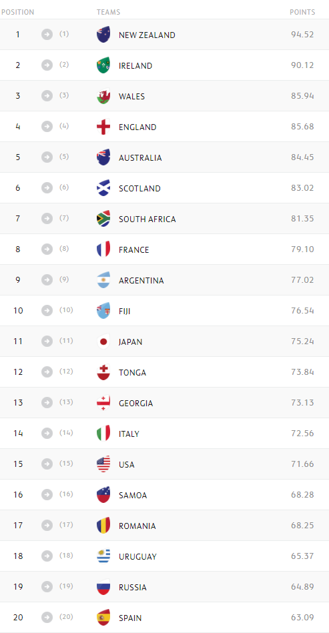Open the SCOTLAND team link

tap(139, 189)
